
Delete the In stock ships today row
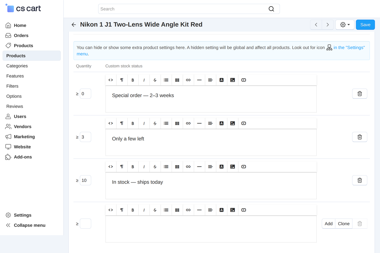[360, 180]
